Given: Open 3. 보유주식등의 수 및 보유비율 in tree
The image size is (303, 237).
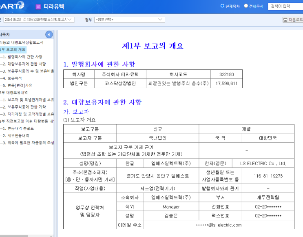Looking at the screenshot, I should pyautogui.click(x=28, y=71).
